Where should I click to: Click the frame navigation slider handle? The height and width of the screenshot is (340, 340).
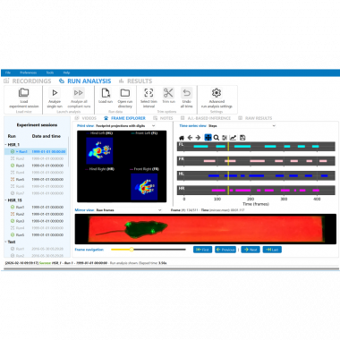point(132,250)
